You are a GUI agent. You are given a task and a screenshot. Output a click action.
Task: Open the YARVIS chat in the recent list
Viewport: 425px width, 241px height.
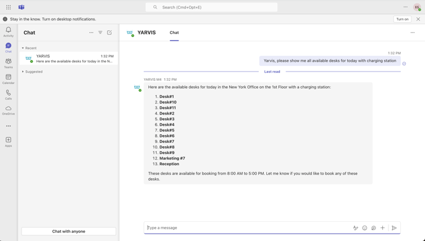(69, 59)
